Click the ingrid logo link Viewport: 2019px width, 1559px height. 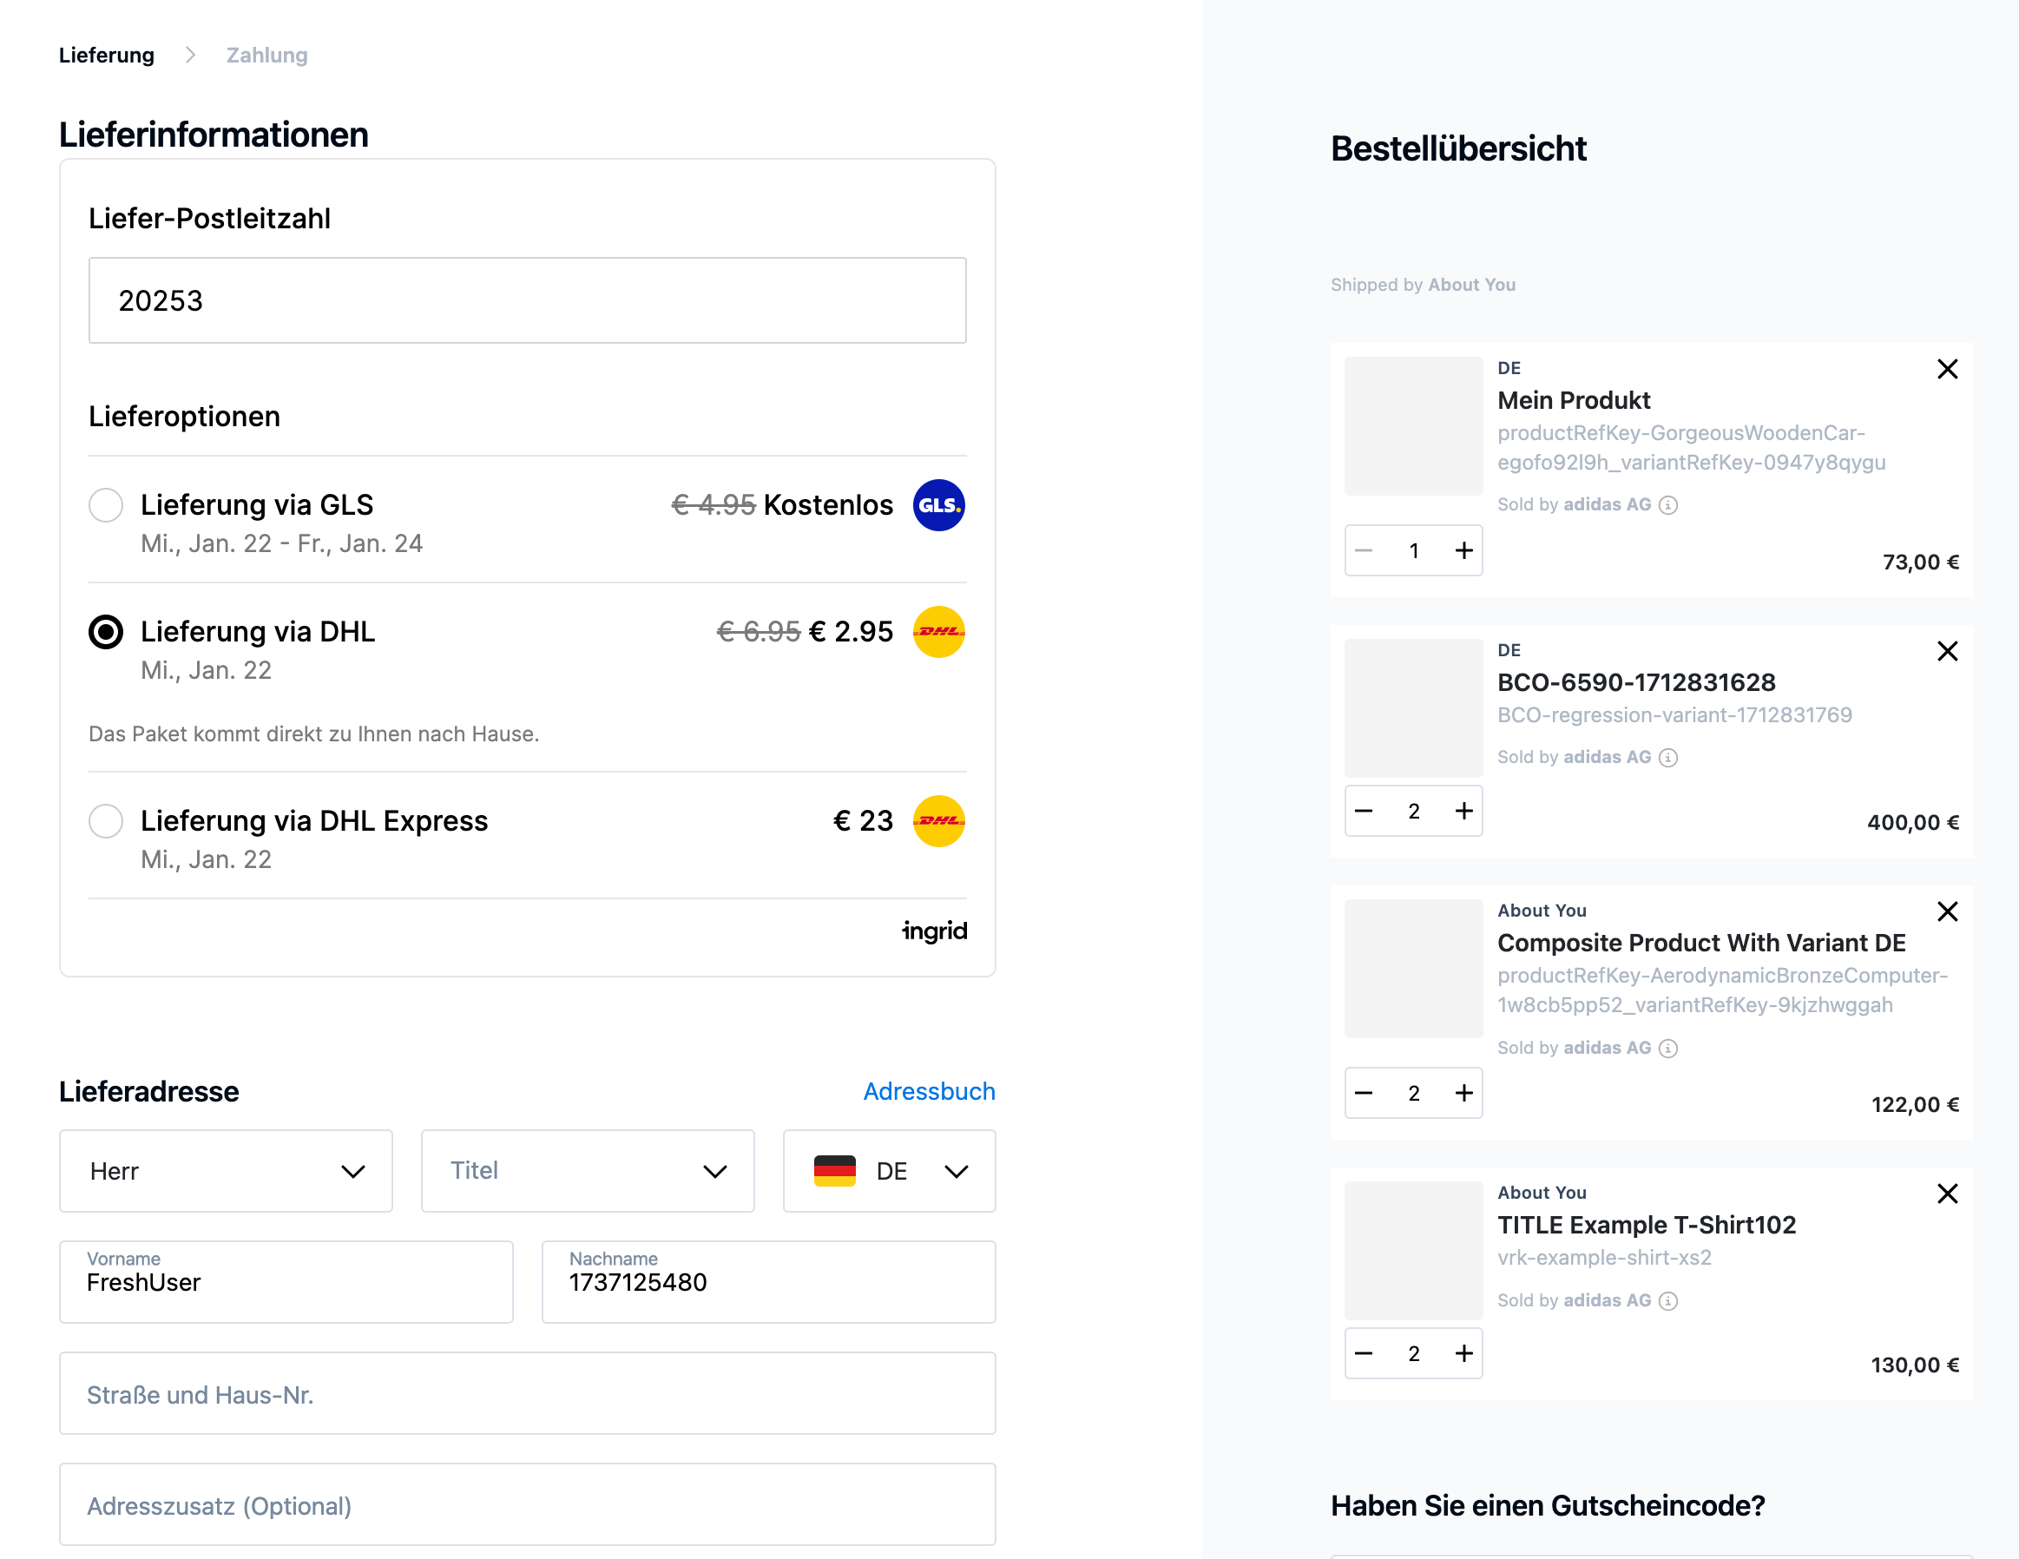pos(934,931)
